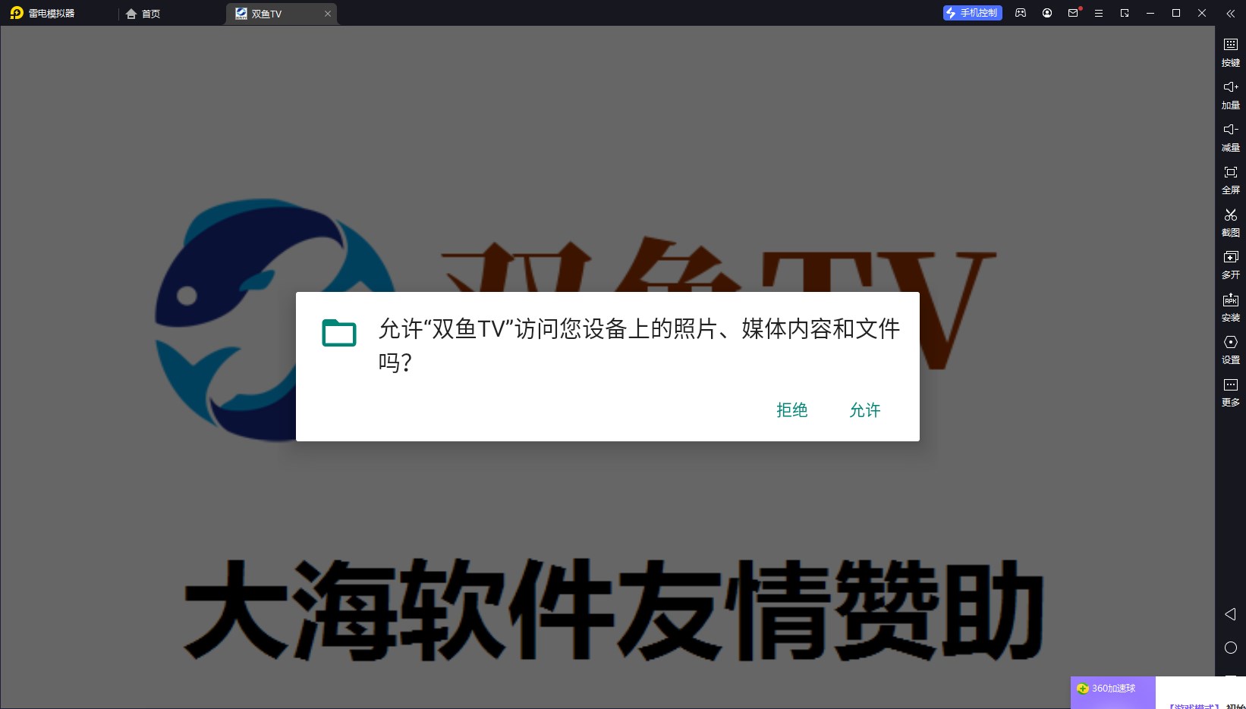Screen dimensions: 1246x709
Task: Open the game center in the title bar
Action: (x=1021, y=13)
